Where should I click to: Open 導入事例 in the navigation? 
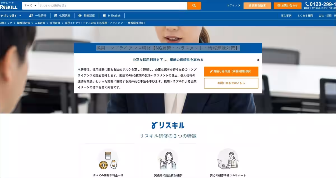pyautogui.click(x=286, y=16)
